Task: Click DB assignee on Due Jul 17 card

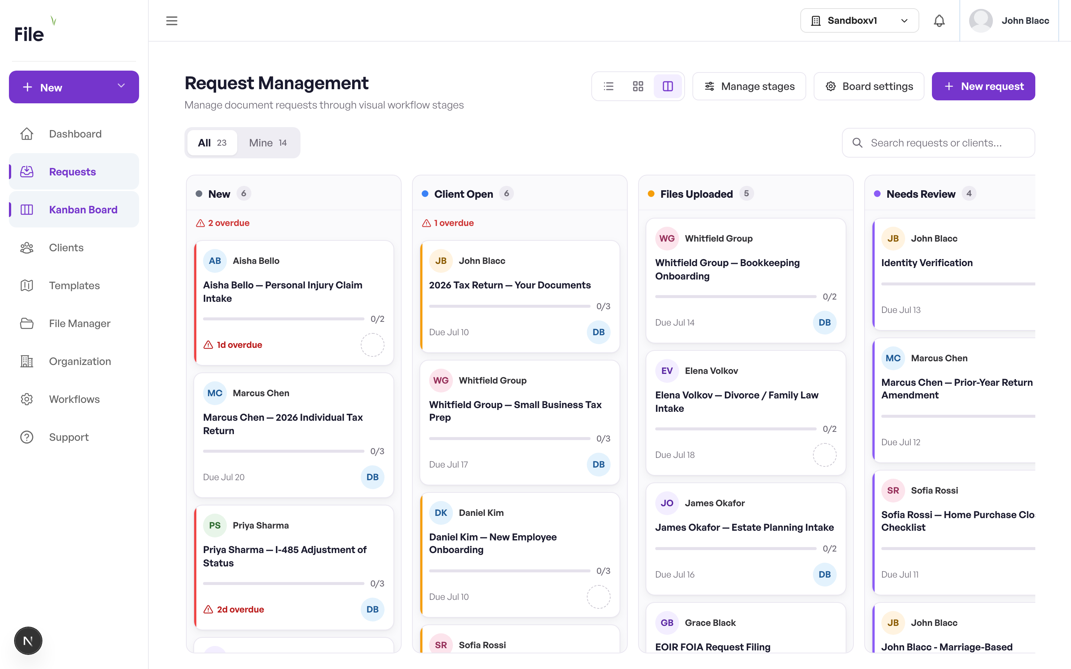Action: (598, 464)
